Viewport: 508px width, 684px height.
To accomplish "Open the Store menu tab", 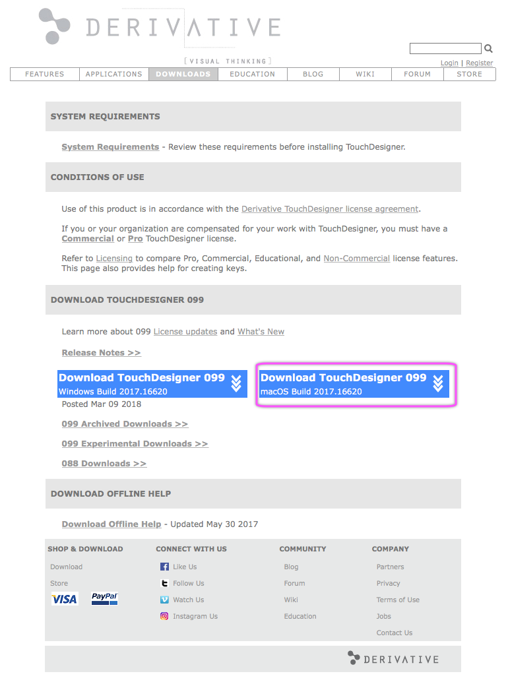I will pos(469,75).
